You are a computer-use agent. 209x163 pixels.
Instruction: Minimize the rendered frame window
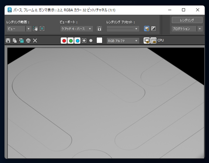(170, 10)
